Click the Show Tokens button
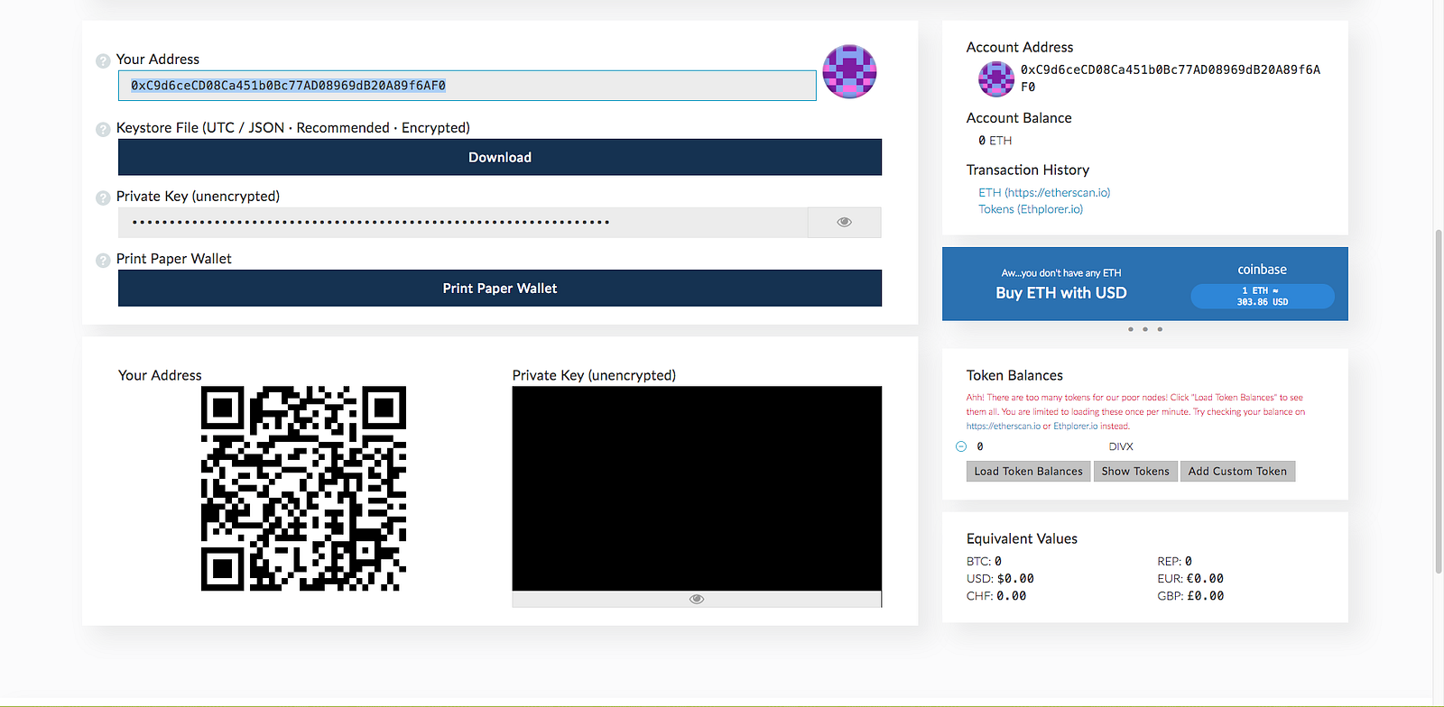Viewport: 1444px width, 707px height. 1135,472
